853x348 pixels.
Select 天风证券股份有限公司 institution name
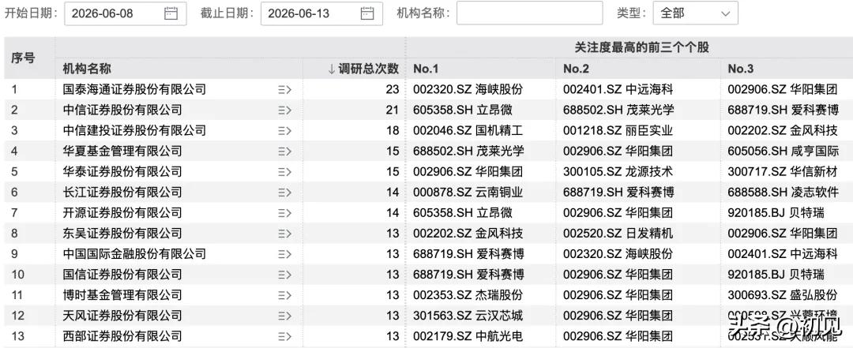122,316
